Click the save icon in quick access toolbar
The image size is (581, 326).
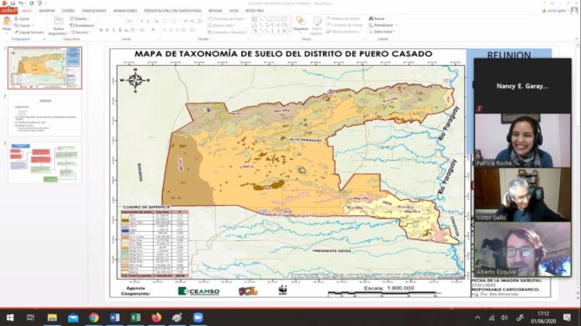(13, 3)
